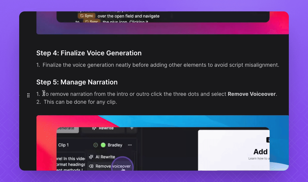Screen dimensions: 308x182
Task: Click the sentence 'Finalize the voice generation neatly…'
Action: tap(161, 65)
